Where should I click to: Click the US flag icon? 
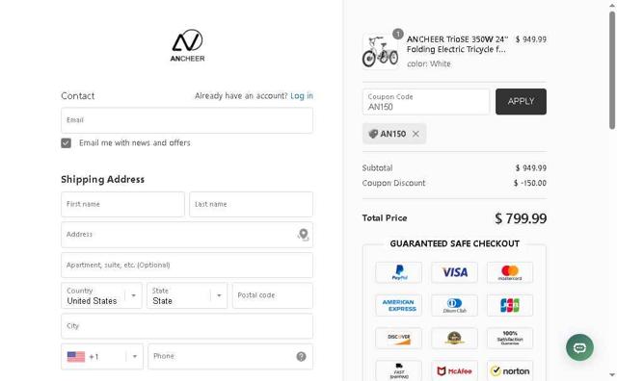76,357
